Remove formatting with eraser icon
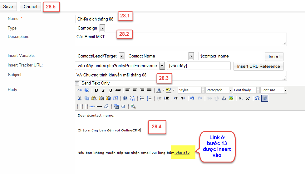The height and width of the screenshot is (174, 305). click(106, 107)
